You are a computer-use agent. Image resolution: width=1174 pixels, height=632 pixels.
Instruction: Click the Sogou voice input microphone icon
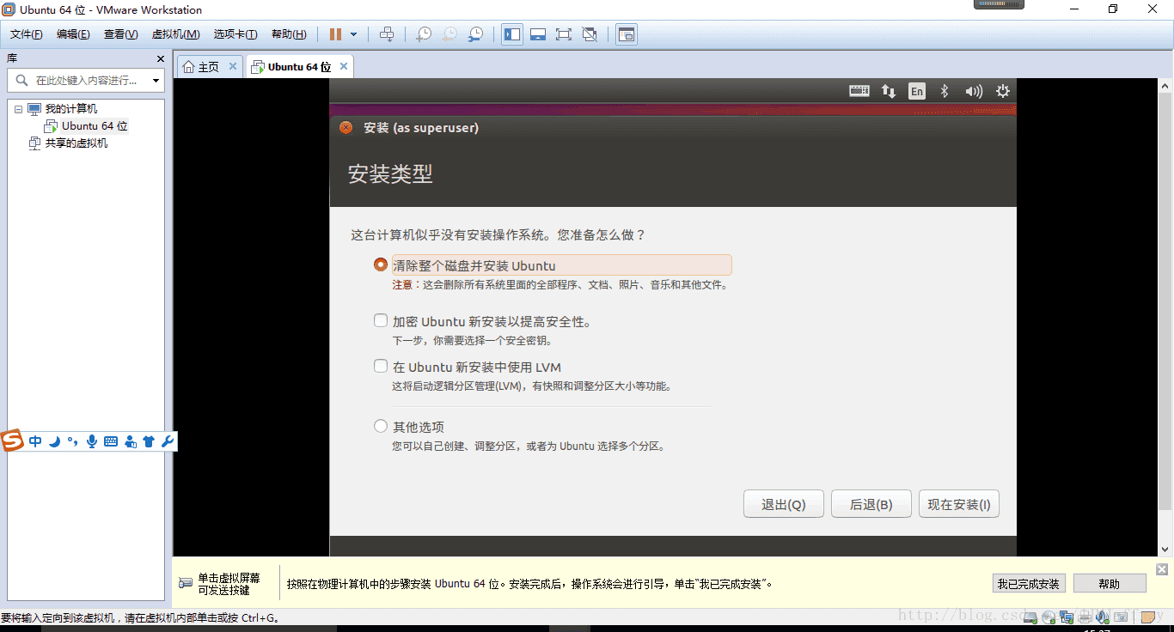tap(92, 441)
